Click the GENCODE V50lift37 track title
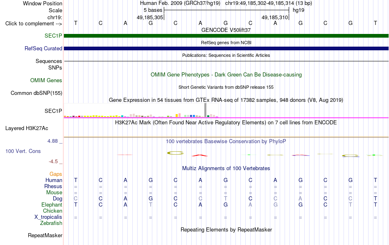 coord(226,30)
